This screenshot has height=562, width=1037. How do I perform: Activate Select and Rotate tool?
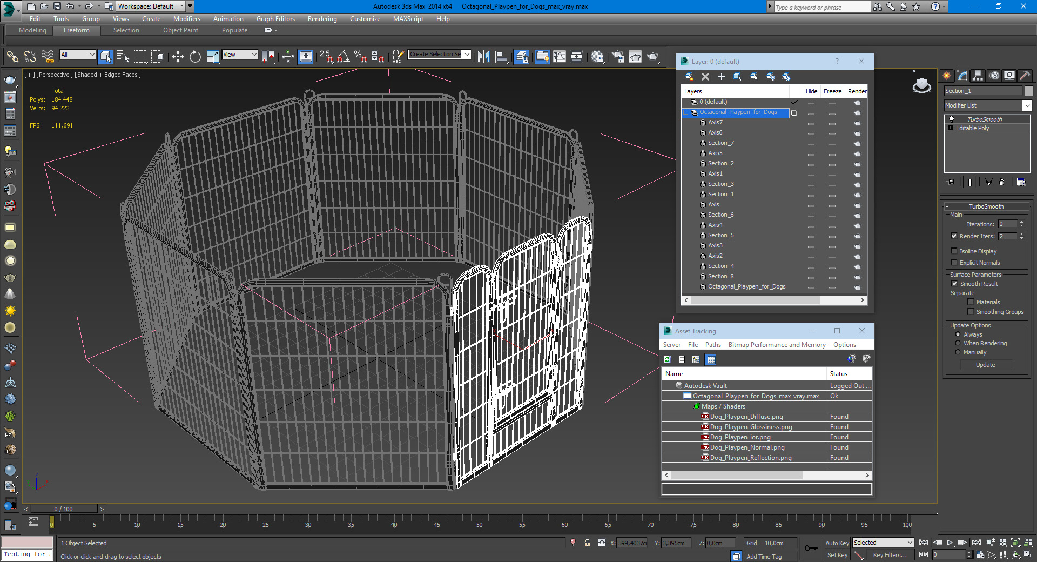point(195,56)
